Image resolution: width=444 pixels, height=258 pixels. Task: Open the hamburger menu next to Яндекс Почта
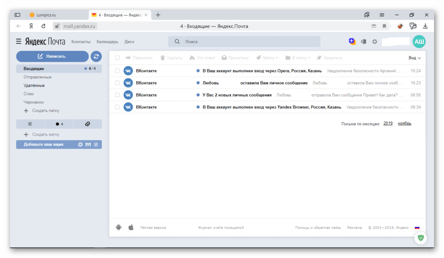[18, 41]
